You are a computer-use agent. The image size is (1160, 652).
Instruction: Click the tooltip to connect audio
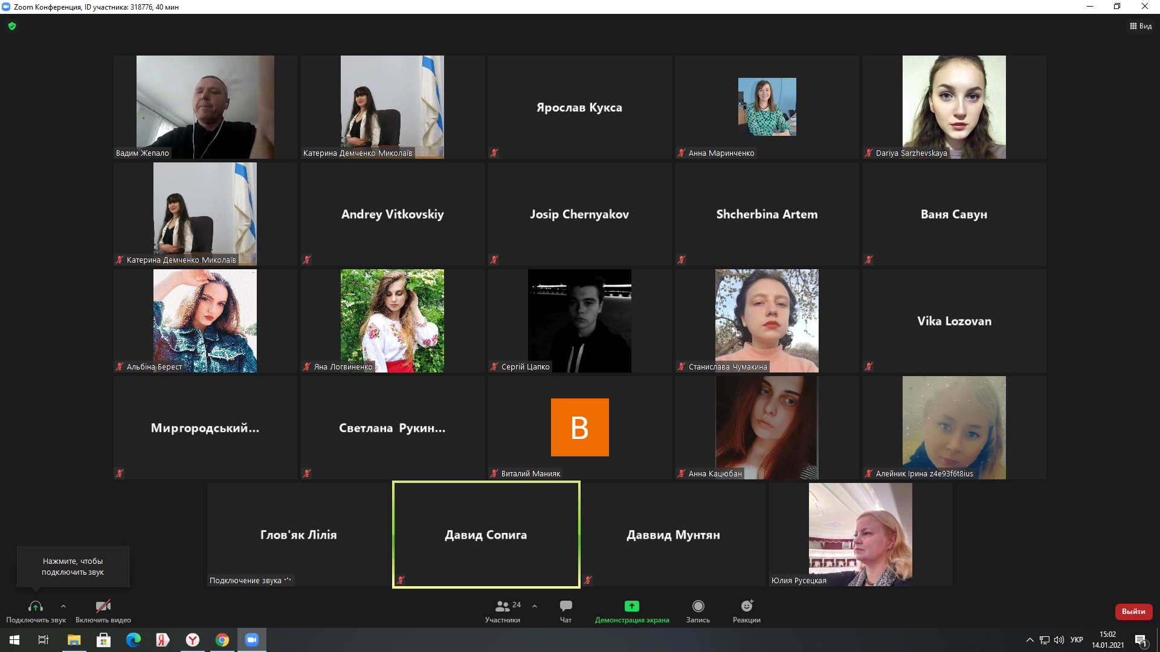point(72,566)
